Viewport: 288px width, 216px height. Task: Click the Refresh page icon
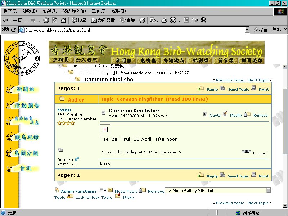pyautogui.click(x=55, y=20)
